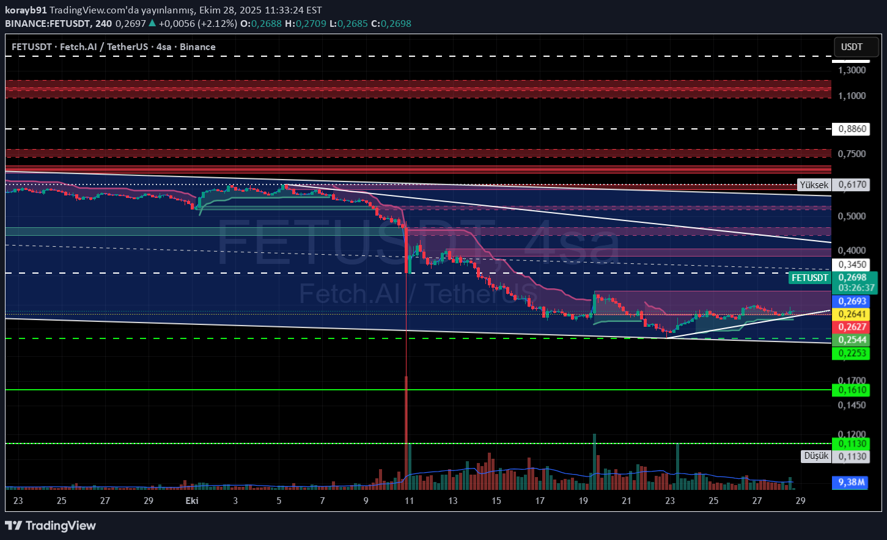This screenshot has width=887, height=540.
Task: Click the Düşük low price label
Action: click(816, 456)
